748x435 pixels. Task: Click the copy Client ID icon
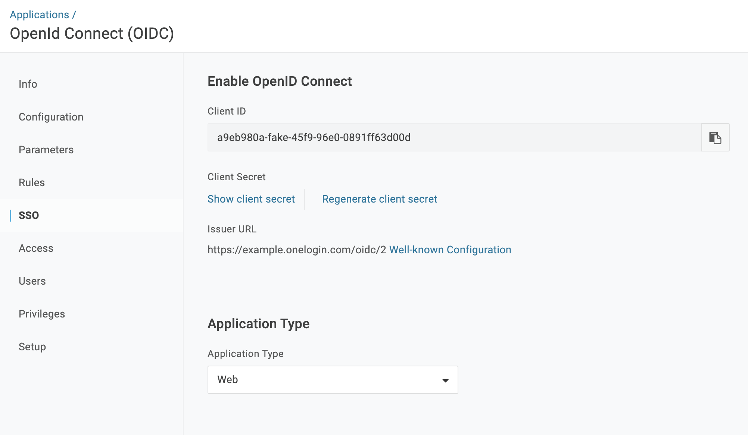click(716, 137)
